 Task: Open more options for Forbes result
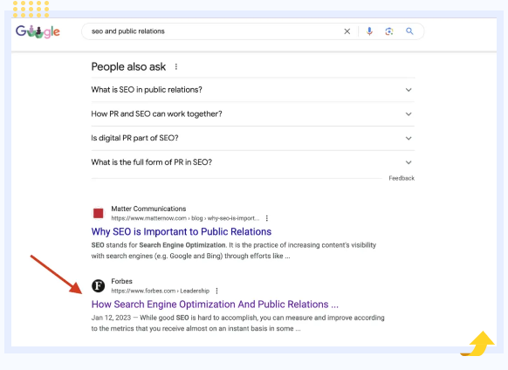tap(216, 291)
